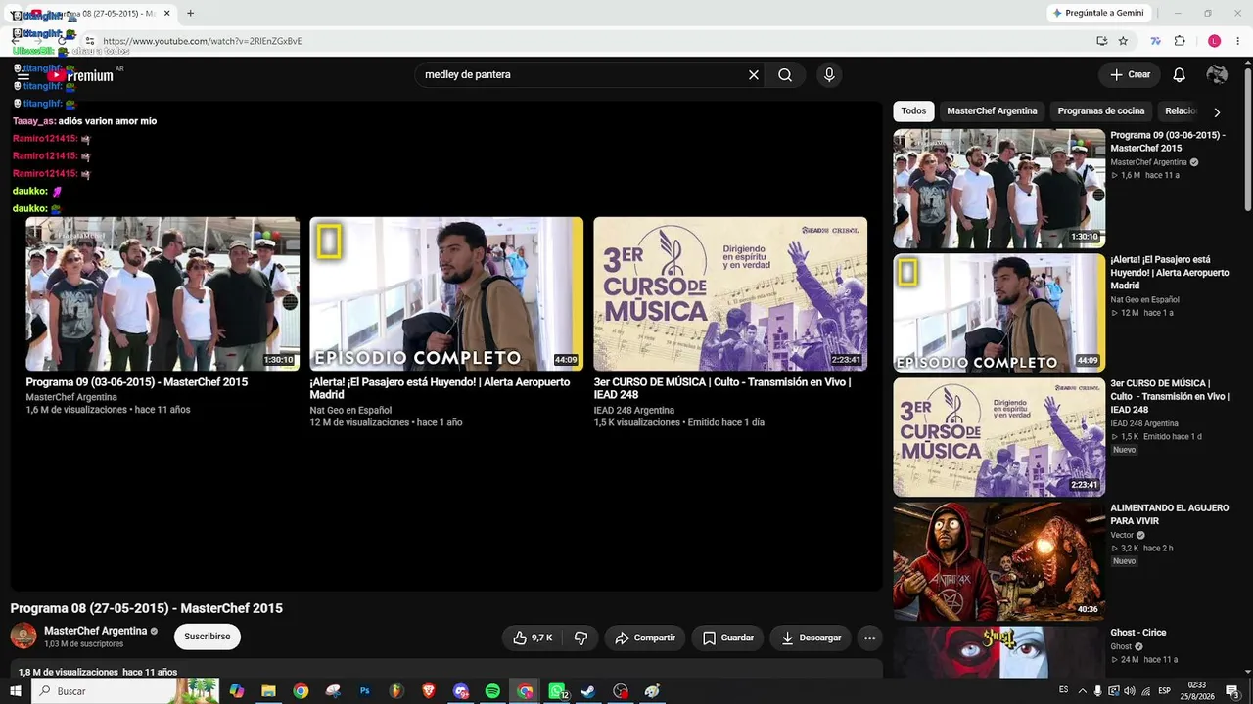Image resolution: width=1253 pixels, height=704 pixels.
Task: Start voice search with the microphone icon
Action: [829, 75]
